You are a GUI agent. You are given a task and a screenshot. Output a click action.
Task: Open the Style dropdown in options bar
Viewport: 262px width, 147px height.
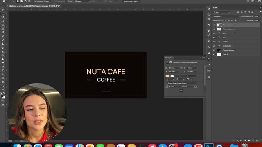(82, 1)
